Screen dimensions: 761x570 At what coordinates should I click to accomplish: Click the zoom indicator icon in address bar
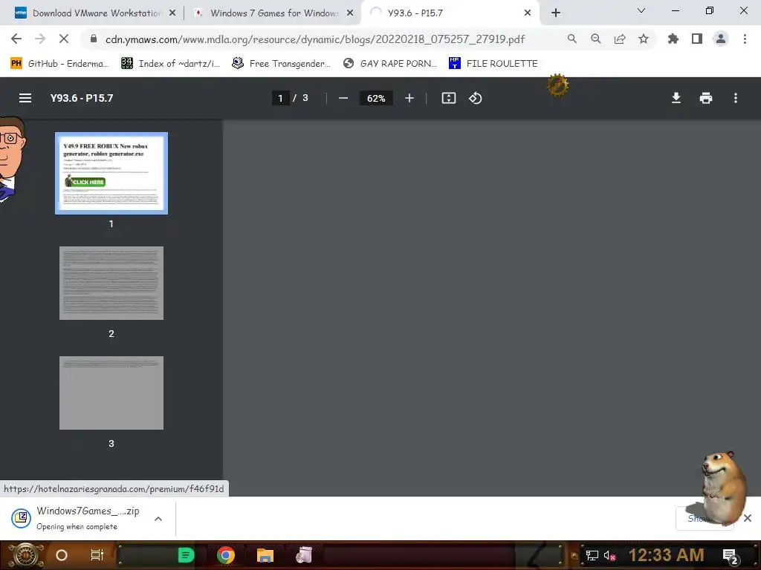click(596, 39)
